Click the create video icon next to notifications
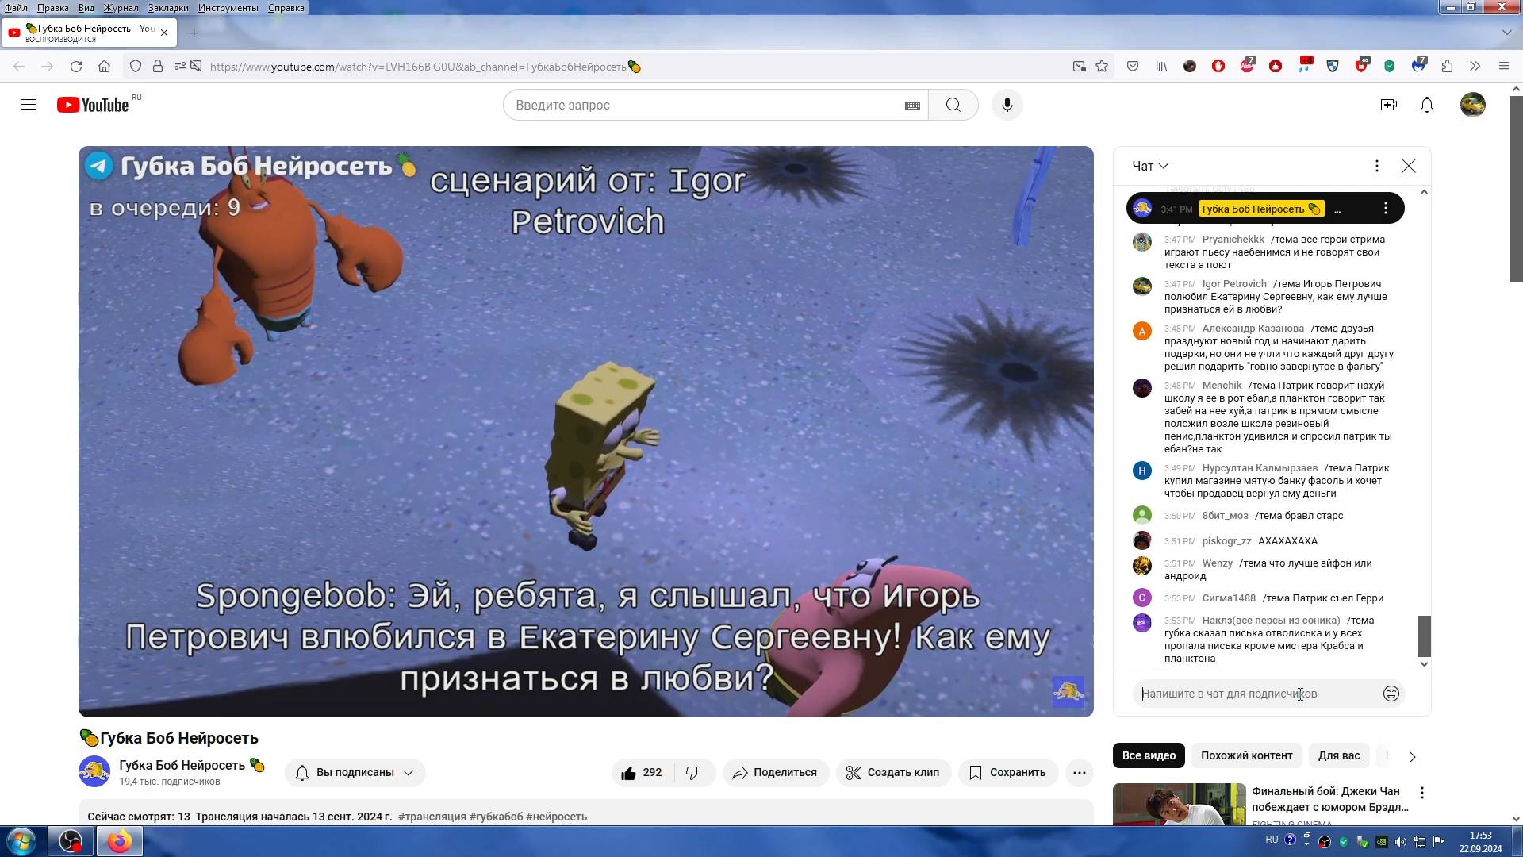This screenshot has height=857, width=1523. point(1389,104)
